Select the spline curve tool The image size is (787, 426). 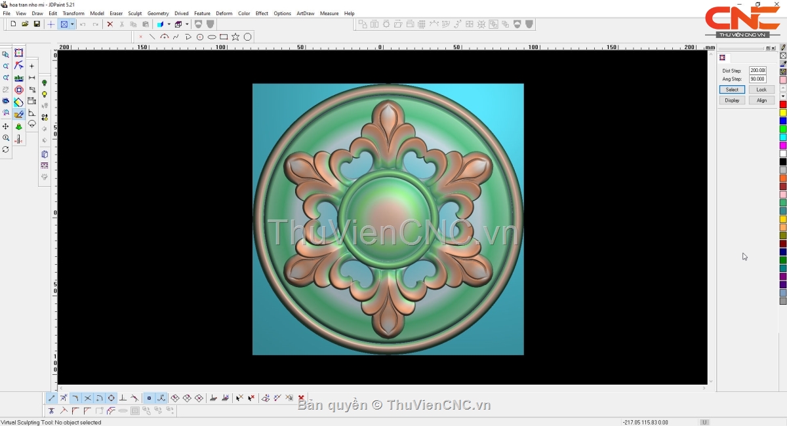tap(176, 37)
